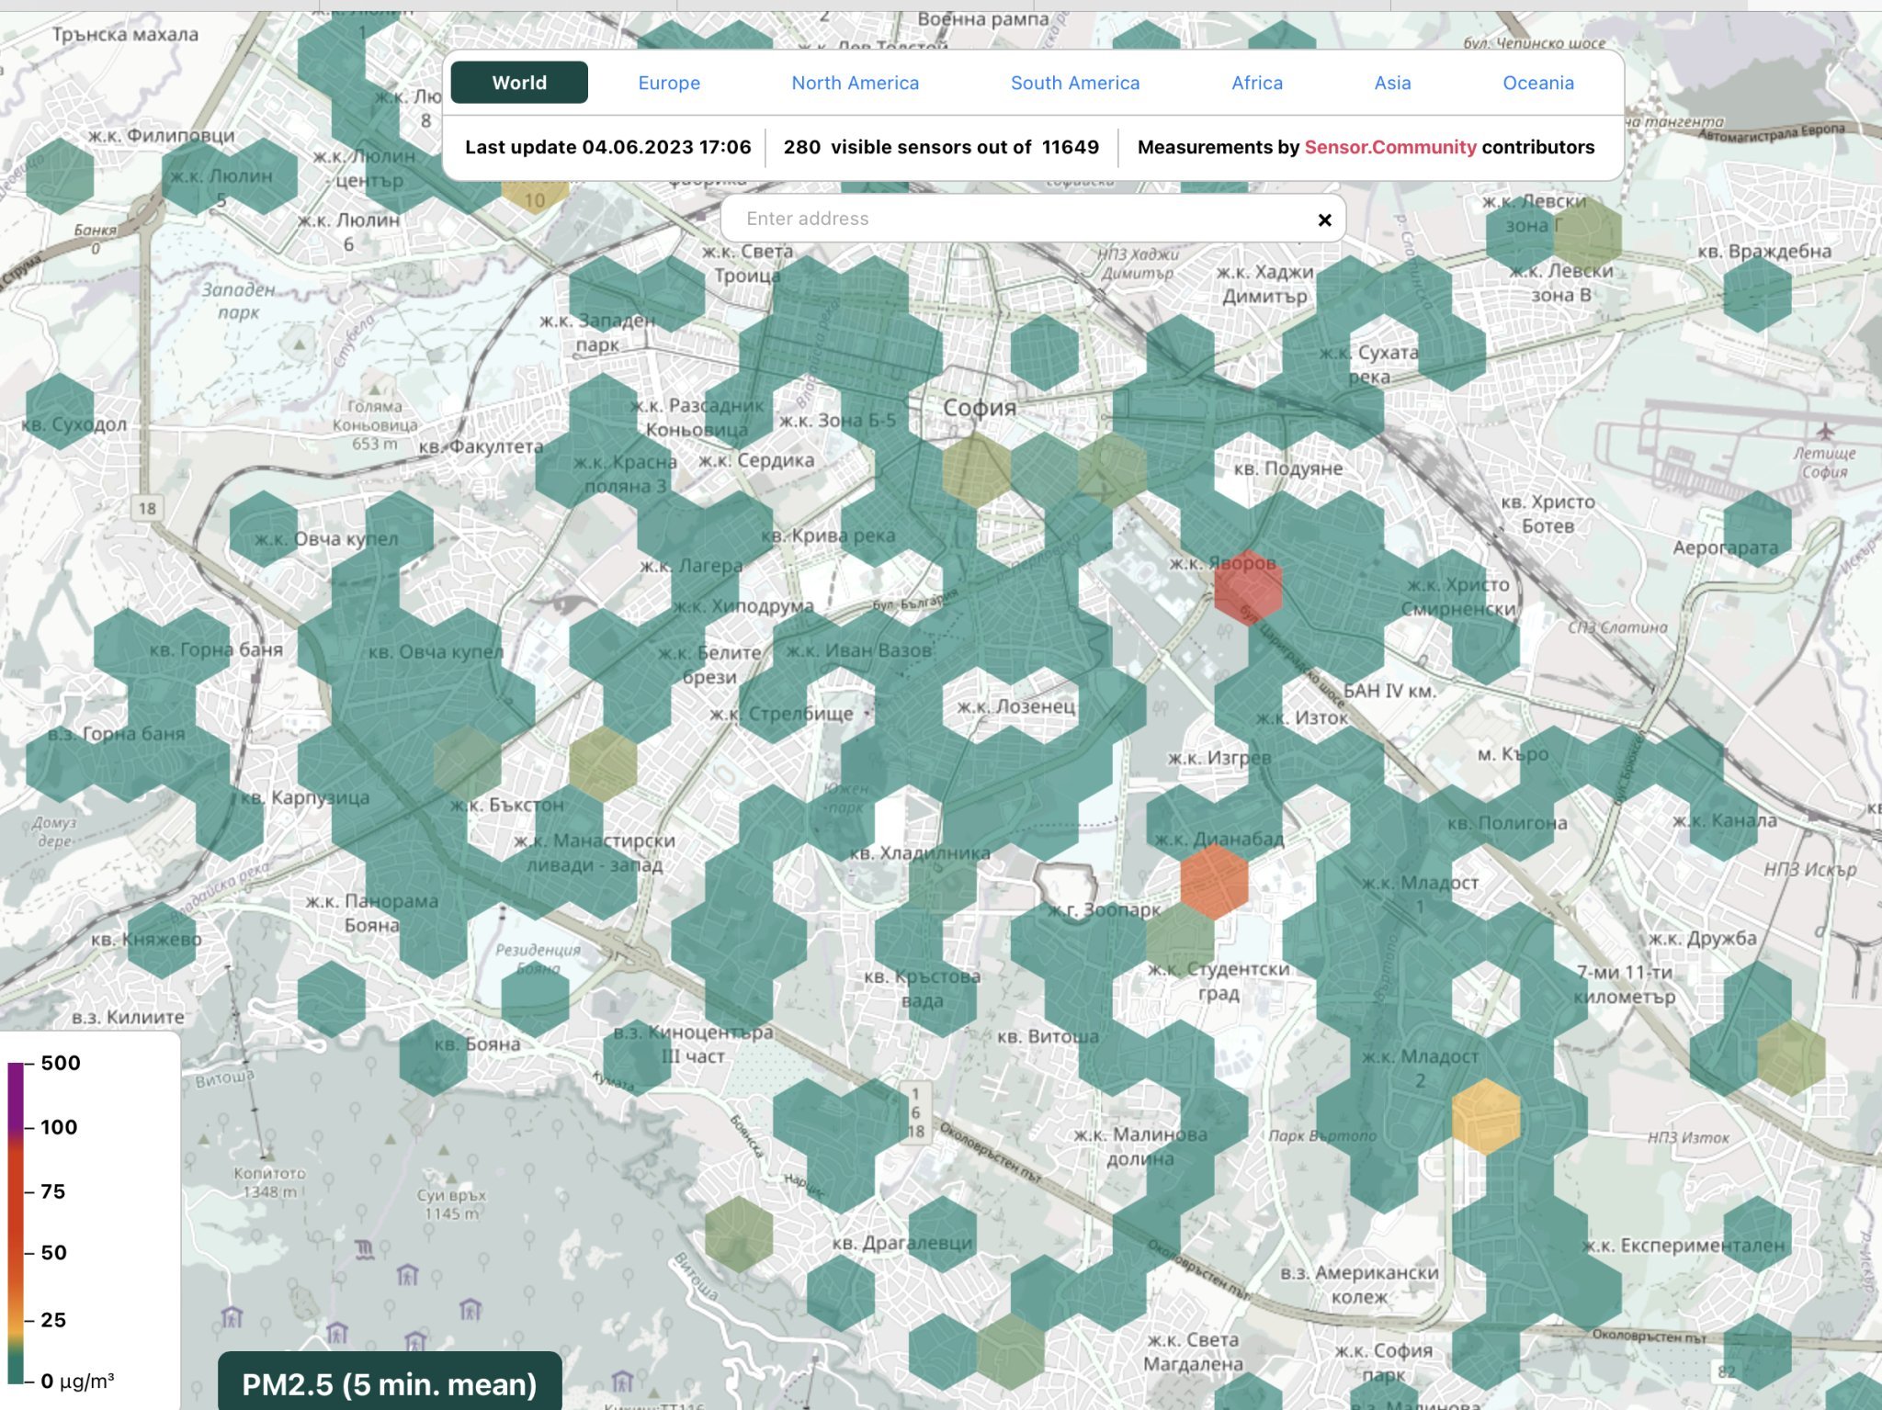Clear the address search with X

1324,220
